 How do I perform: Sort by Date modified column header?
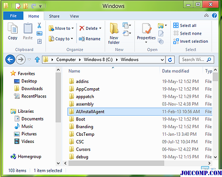tap(176, 71)
